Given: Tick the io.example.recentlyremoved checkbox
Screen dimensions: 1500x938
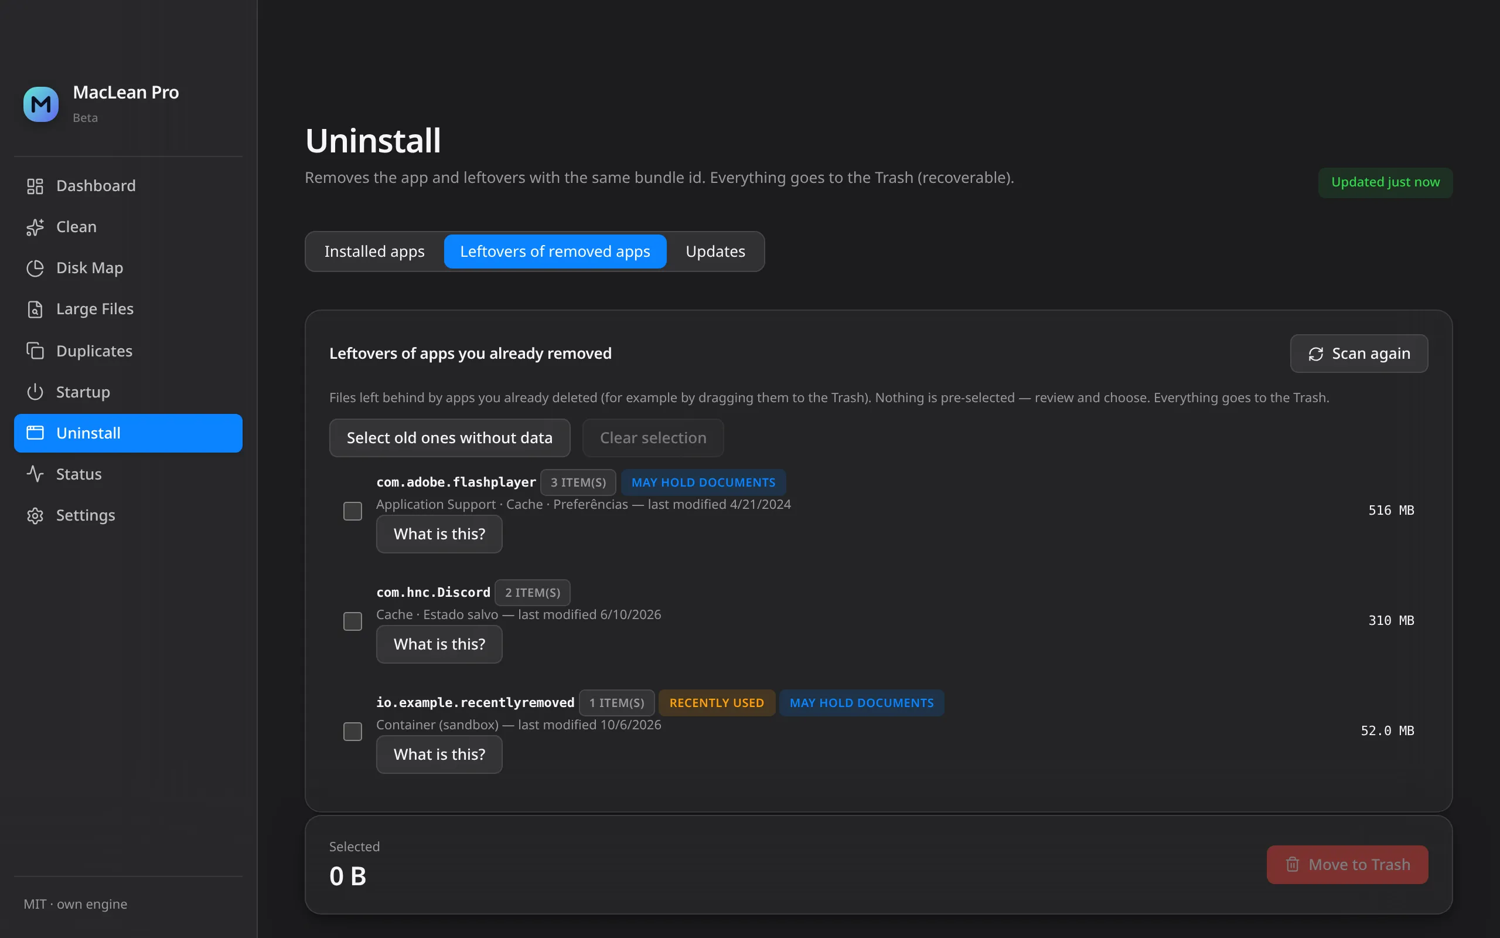Looking at the screenshot, I should (353, 732).
